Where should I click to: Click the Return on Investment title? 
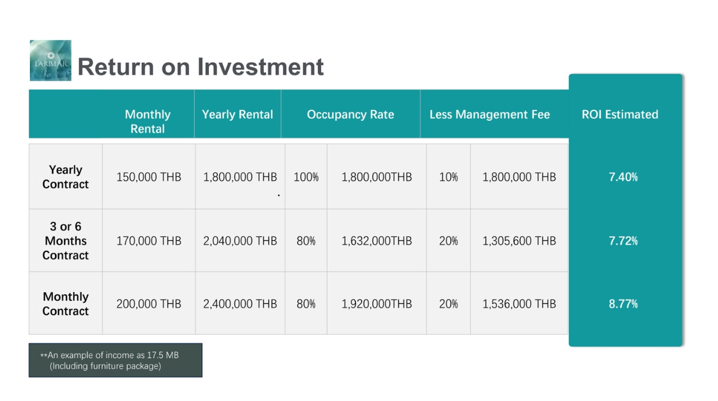[200, 66]
